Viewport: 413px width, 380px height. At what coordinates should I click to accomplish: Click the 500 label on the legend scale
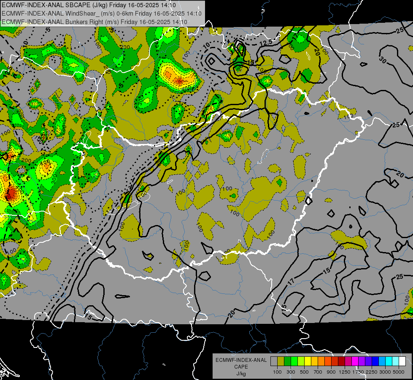(304, 372)
